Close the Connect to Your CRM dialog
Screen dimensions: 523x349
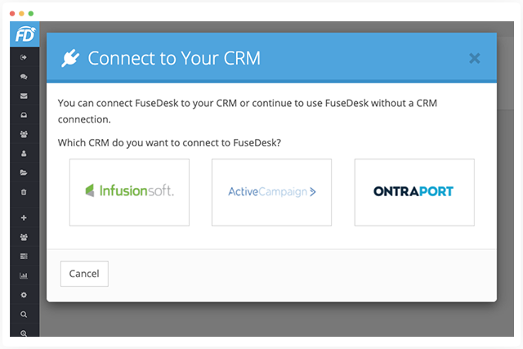pos(475,58)
